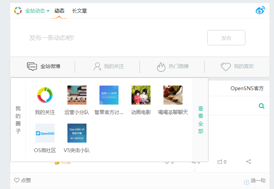
Task: Select the 我的关注 filter tab
Action: tap(109, 67)
